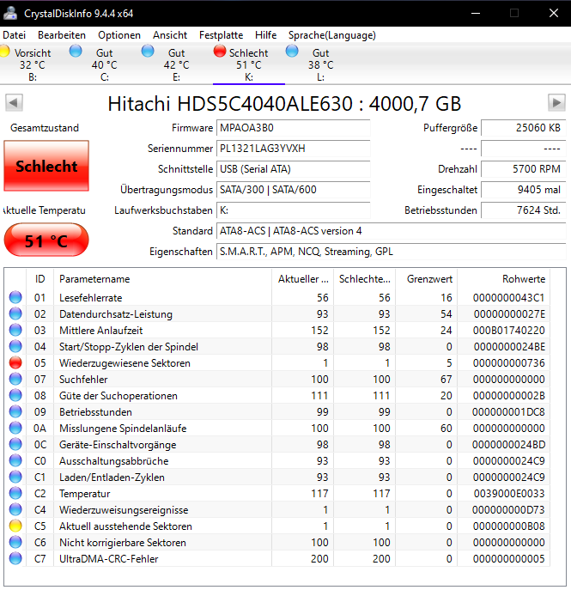
Task: Click raw value 0000000043C1
Action: (x=508, y=298)
